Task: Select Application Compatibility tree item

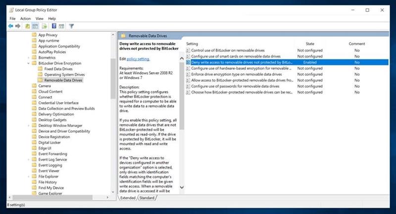Action: [x=59, y=46]
